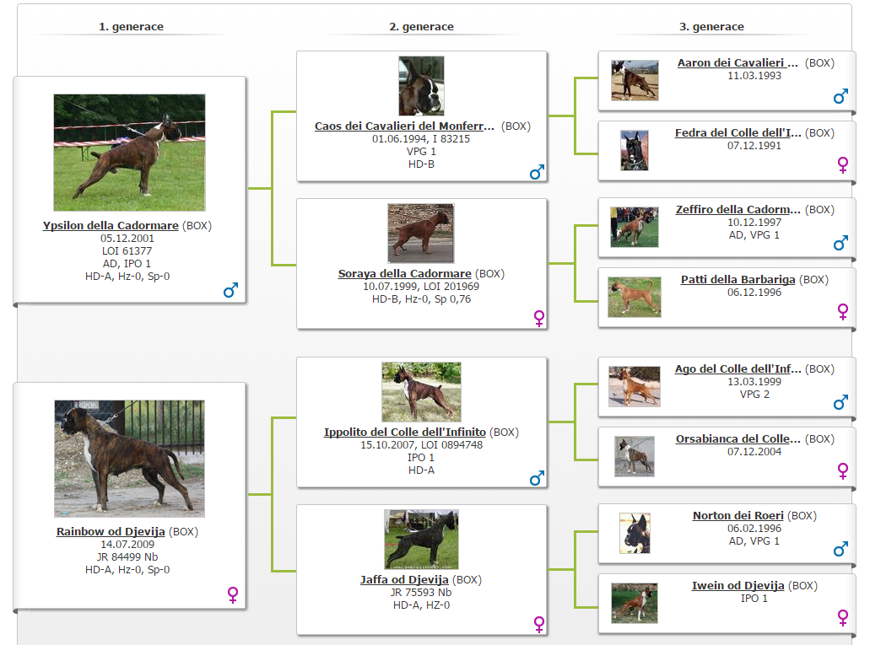
Task: Click the '1. generace' column heading
Action: pos(131,27)
